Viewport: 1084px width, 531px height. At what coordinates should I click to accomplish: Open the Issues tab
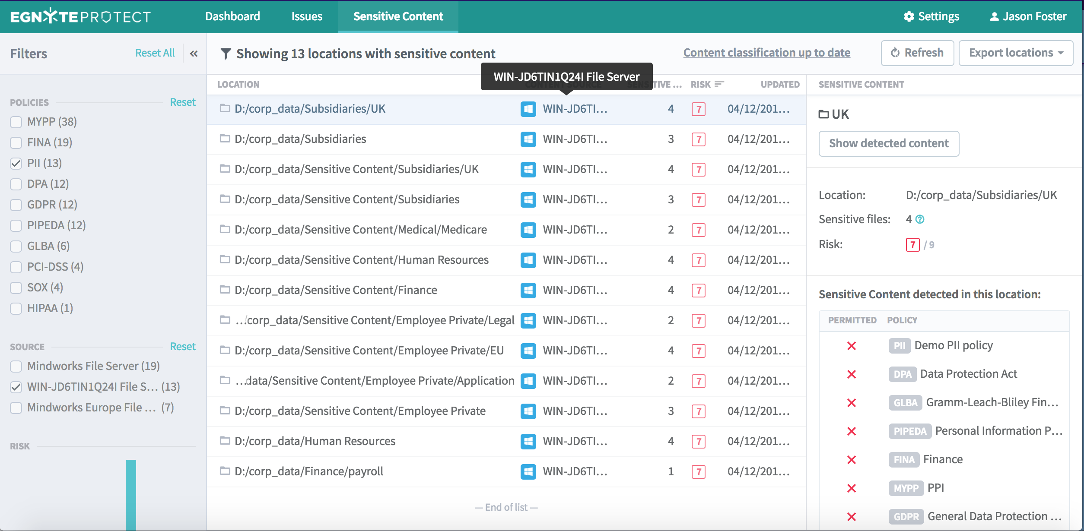(x=307, y=16)
